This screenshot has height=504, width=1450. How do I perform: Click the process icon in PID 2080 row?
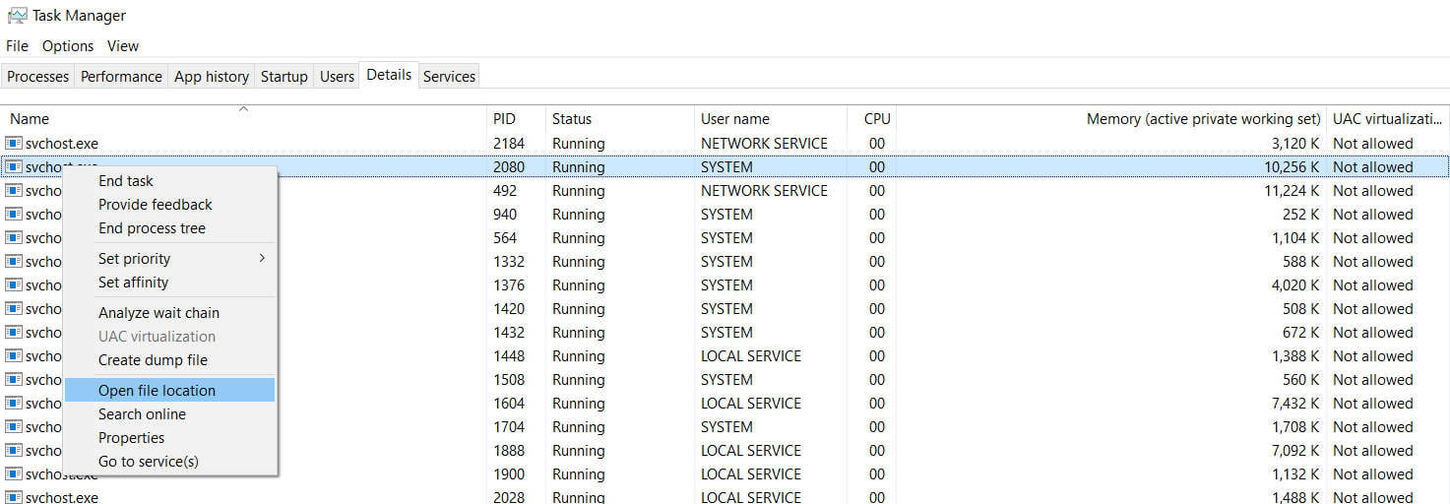click(14, 167)
